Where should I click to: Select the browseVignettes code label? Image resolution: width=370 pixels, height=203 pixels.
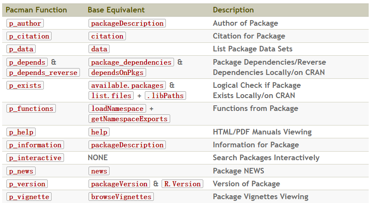121,197
